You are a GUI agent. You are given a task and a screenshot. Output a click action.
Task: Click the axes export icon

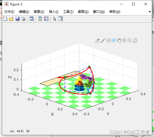[x=98, y=41]
